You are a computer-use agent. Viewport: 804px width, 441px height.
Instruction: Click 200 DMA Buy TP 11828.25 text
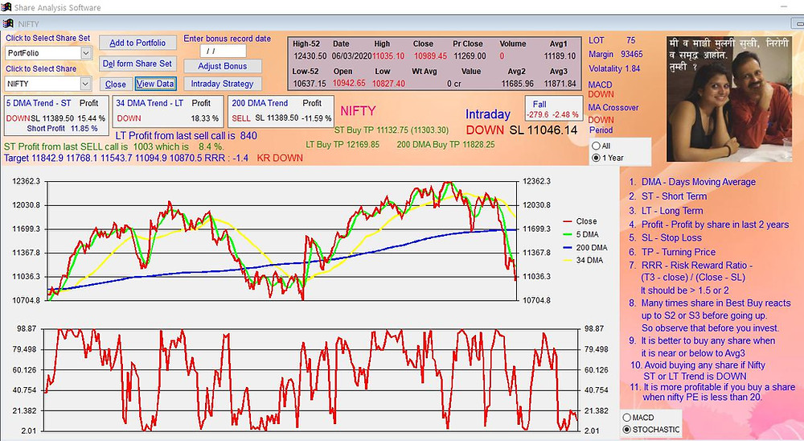445,144
